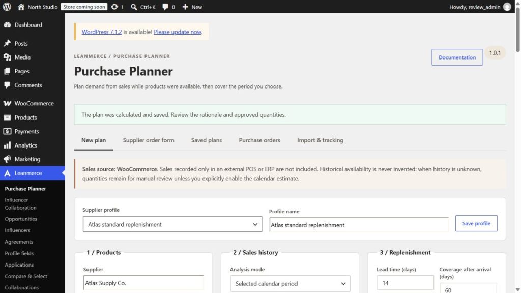Open the Ctrl+K search icon

tap(134, 7)
